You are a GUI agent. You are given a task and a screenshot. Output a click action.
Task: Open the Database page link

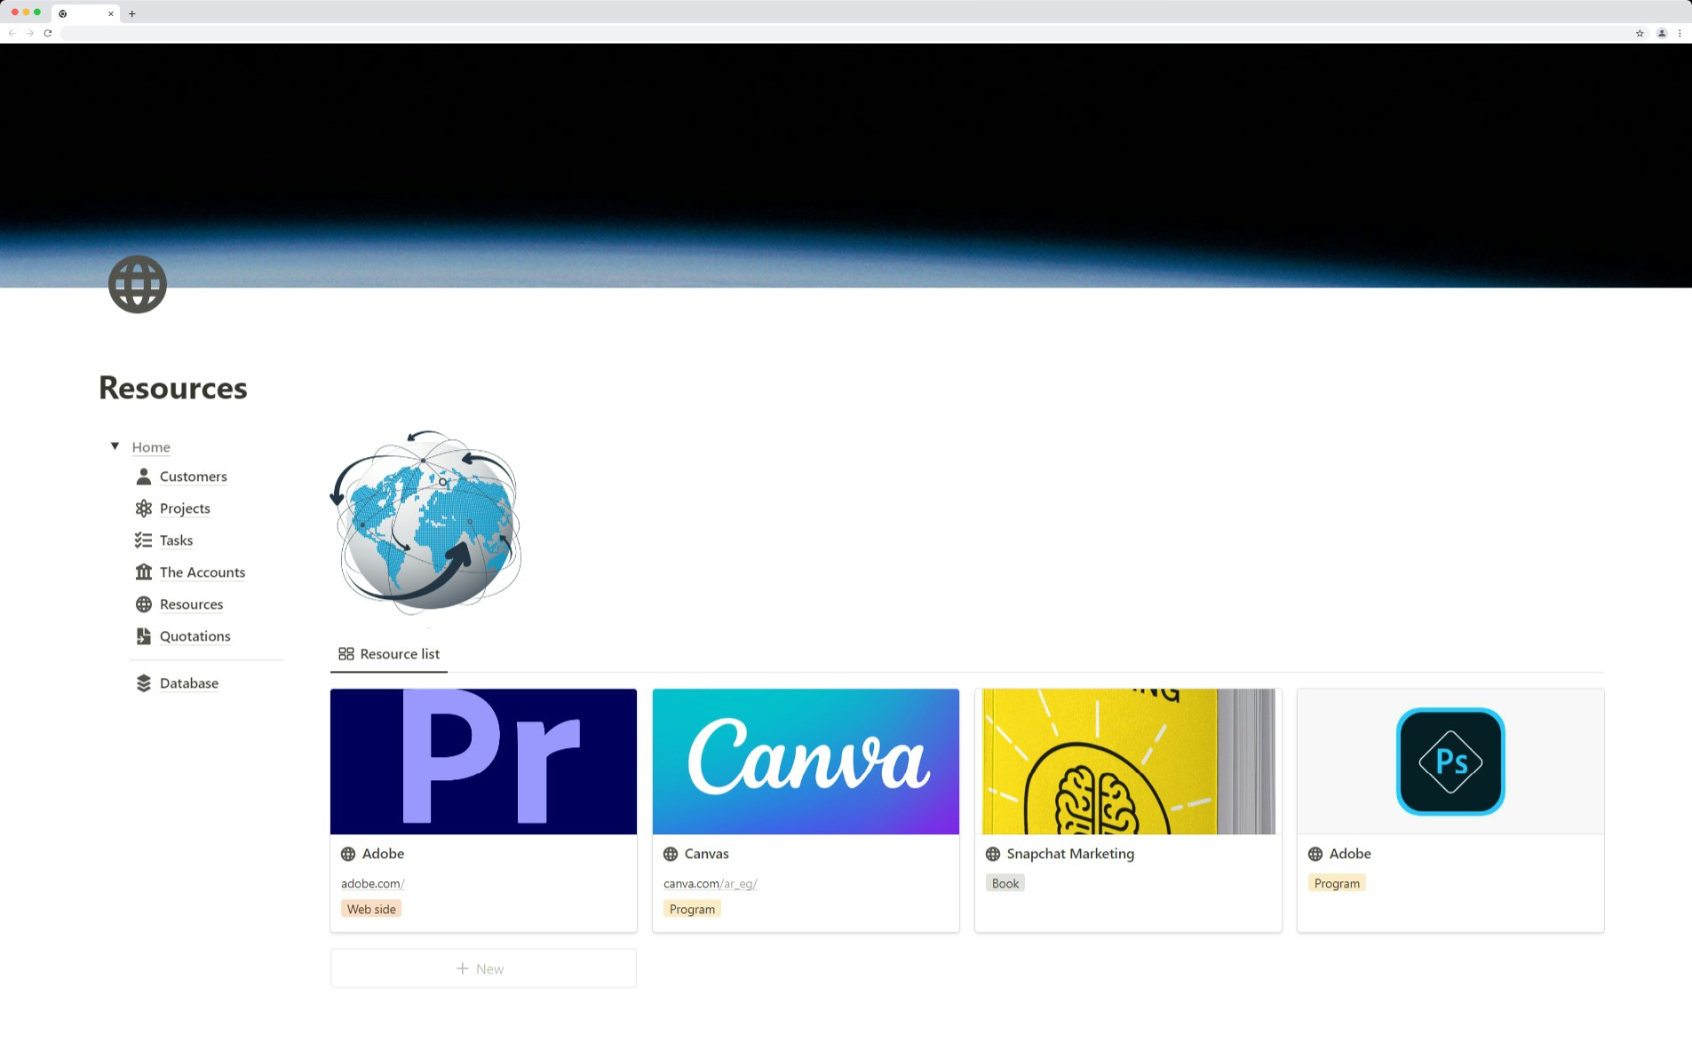coord(189,683)
